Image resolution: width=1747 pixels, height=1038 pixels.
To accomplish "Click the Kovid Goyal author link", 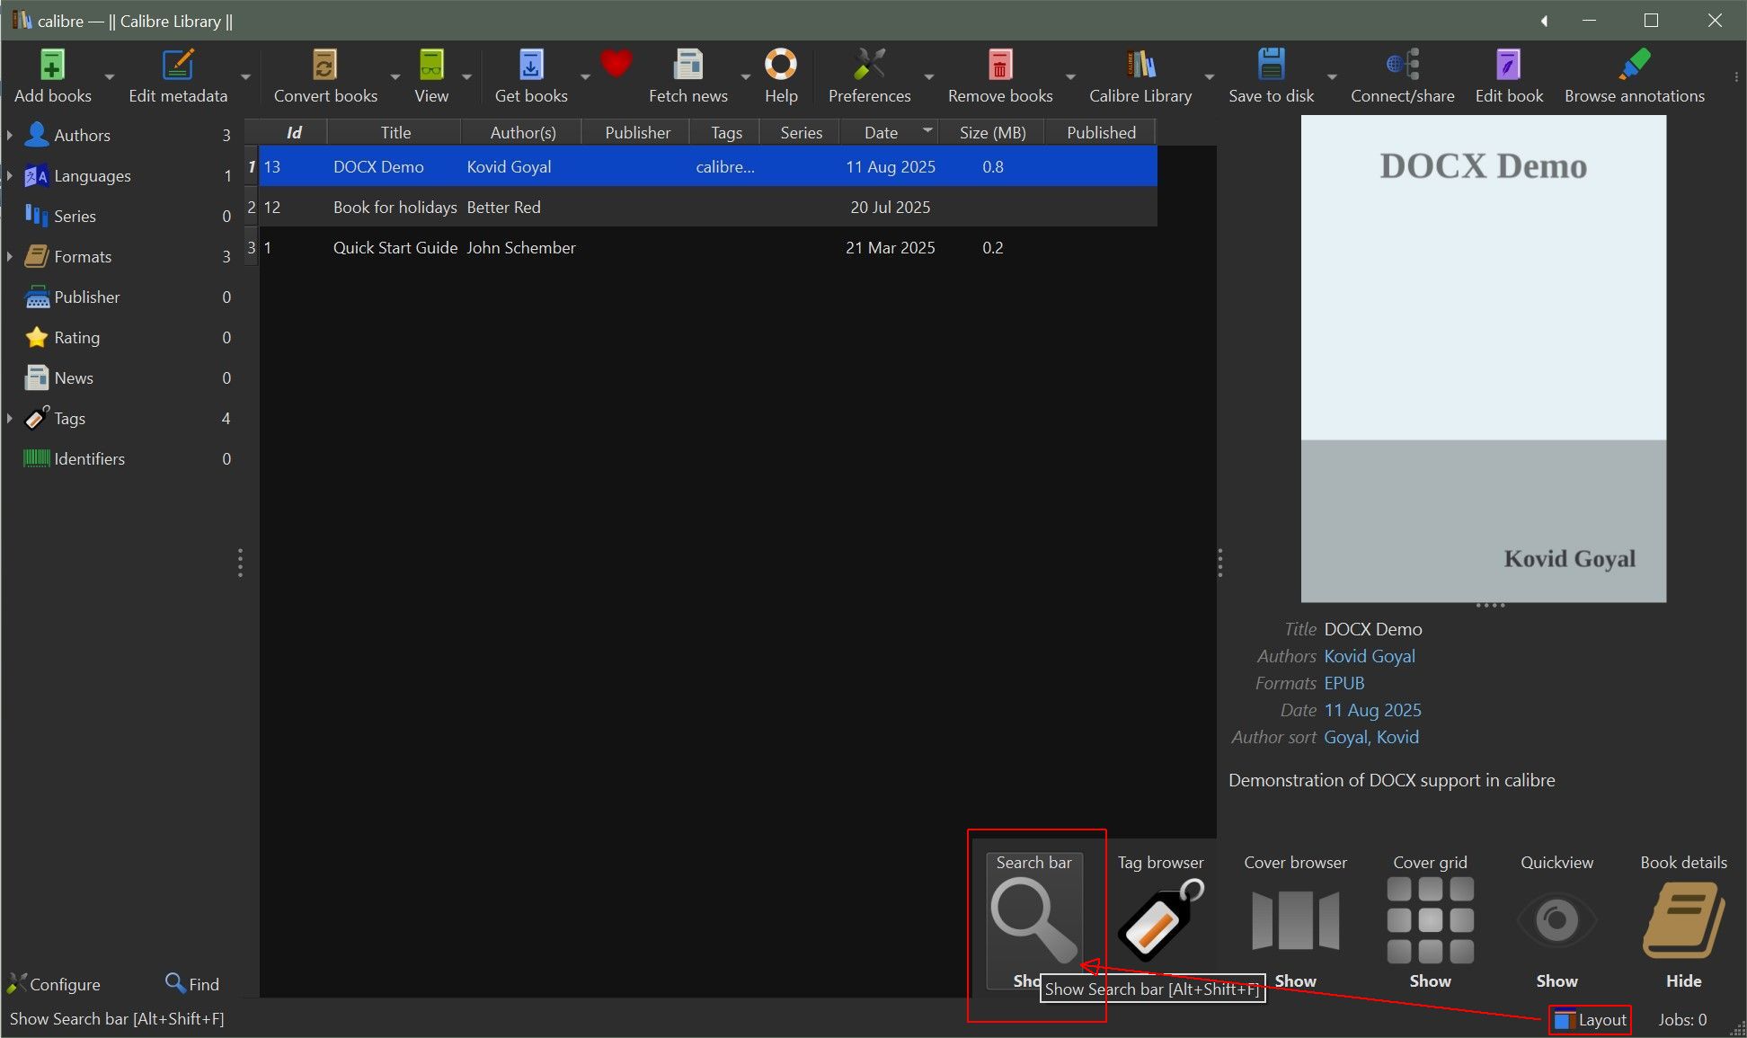I will tap(1369, 656).
